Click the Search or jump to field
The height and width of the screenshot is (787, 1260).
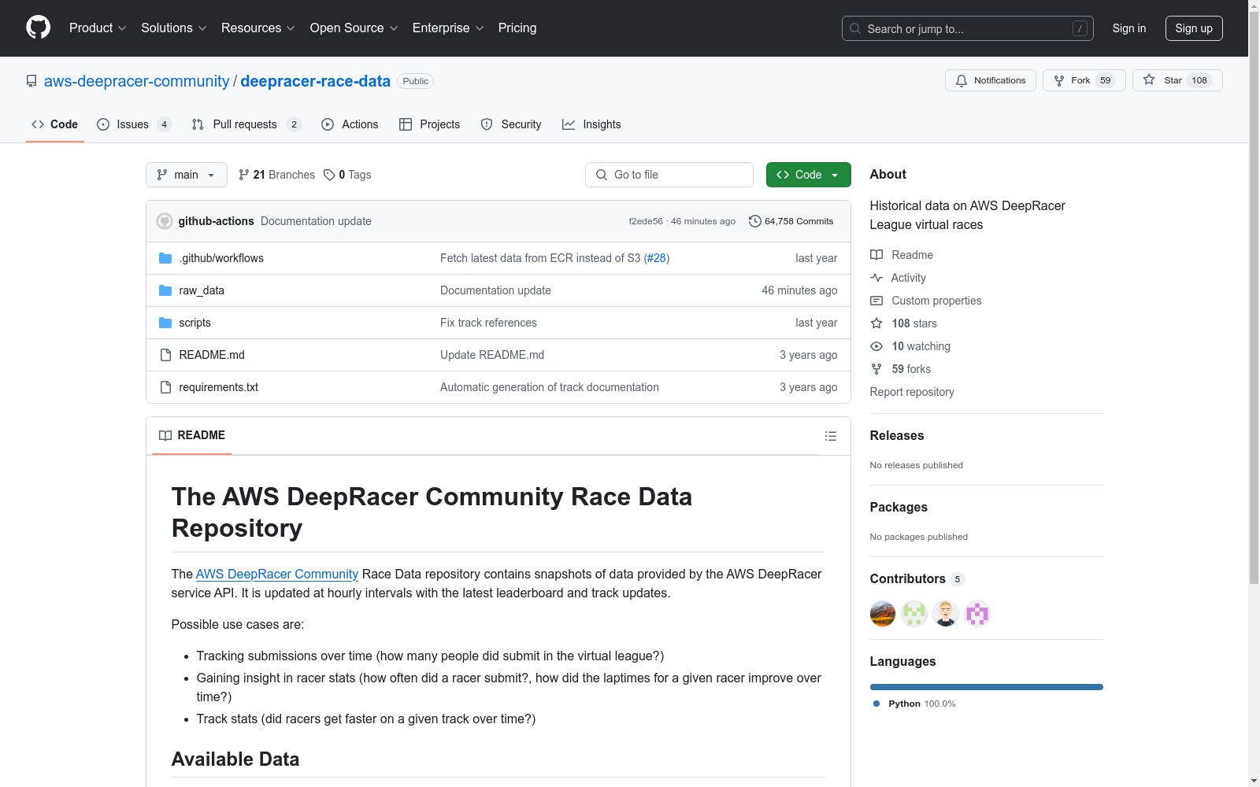coord(968,28)
